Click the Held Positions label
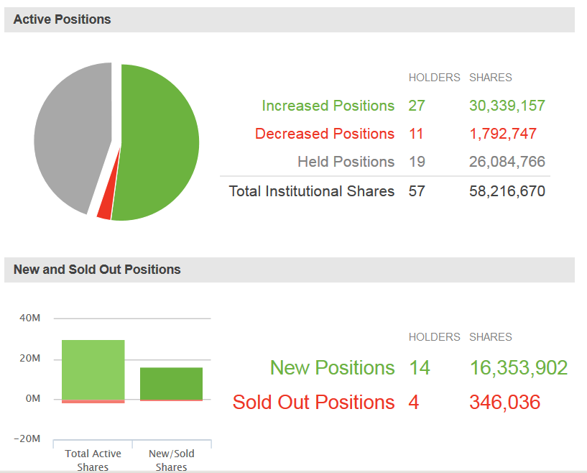Image resolution: width=587 pixels, height=473 pixels. point(346,162)
